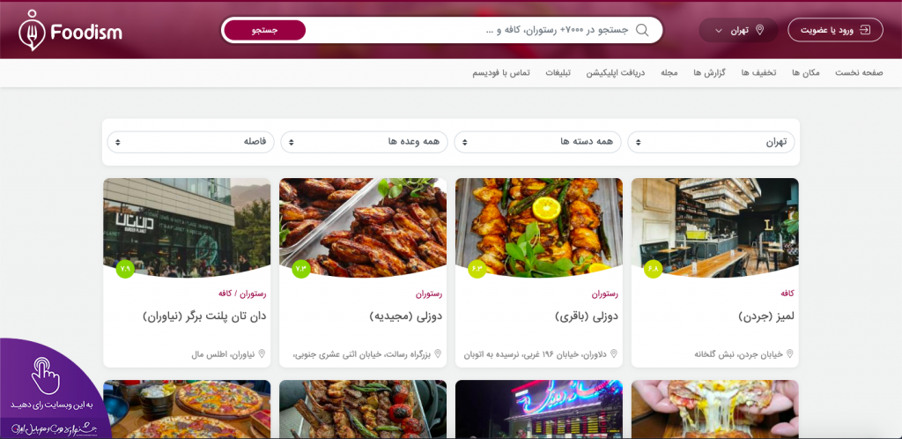
Task: Click the 6.3 rating badge on دوزلی
Action: [x=477, y=269]
